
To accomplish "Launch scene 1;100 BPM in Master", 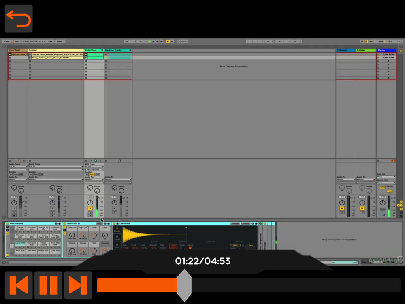I will [378, 54].
